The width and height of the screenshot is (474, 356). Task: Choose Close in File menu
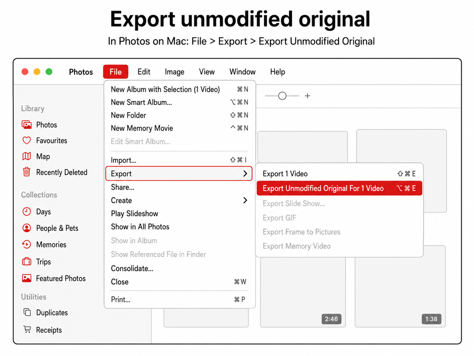(179, 282)
